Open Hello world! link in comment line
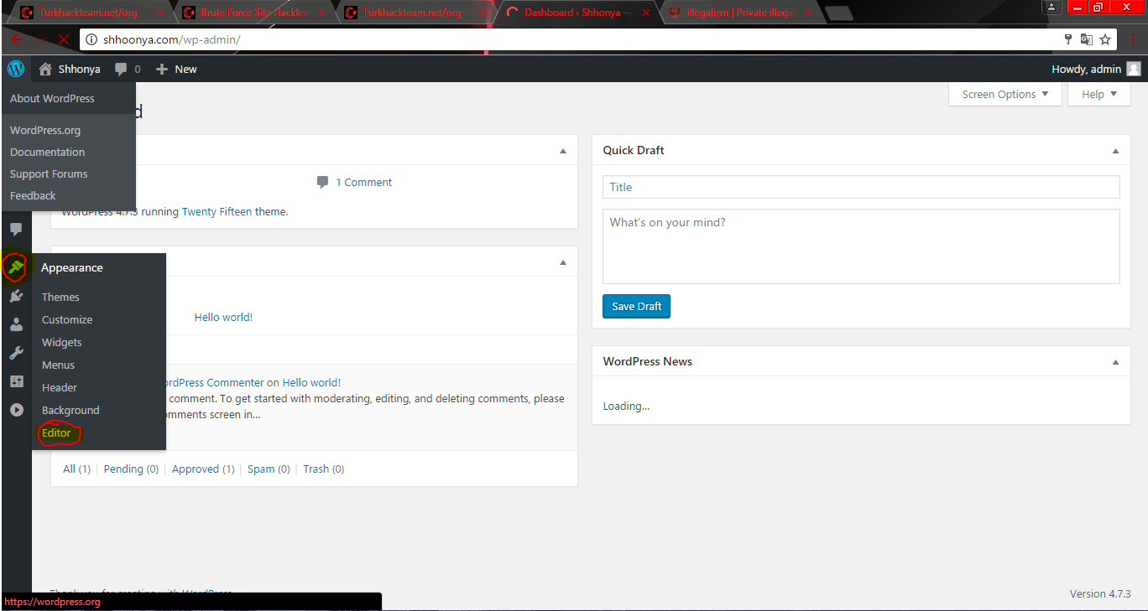Viewport: 1148px width, 611px height. [311, 382]
